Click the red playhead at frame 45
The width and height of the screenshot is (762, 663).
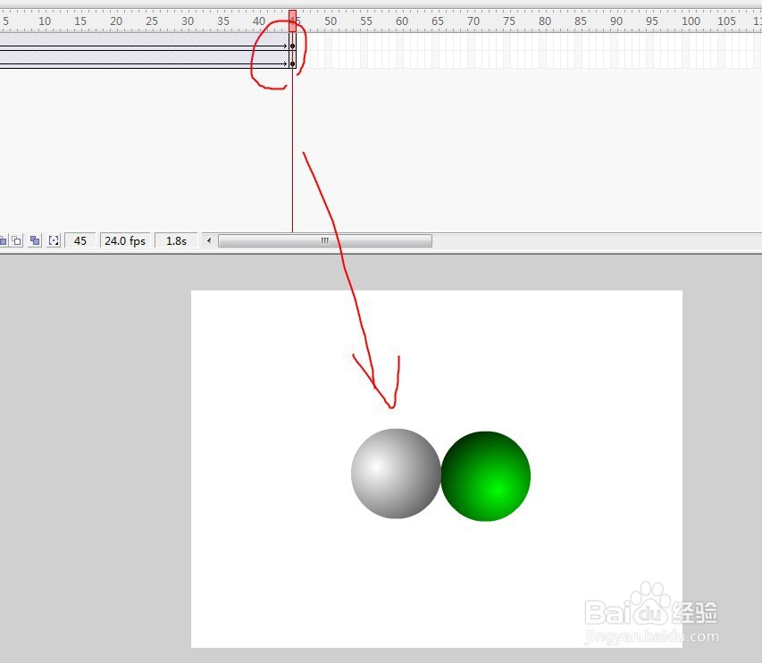(x=292, y=21)
